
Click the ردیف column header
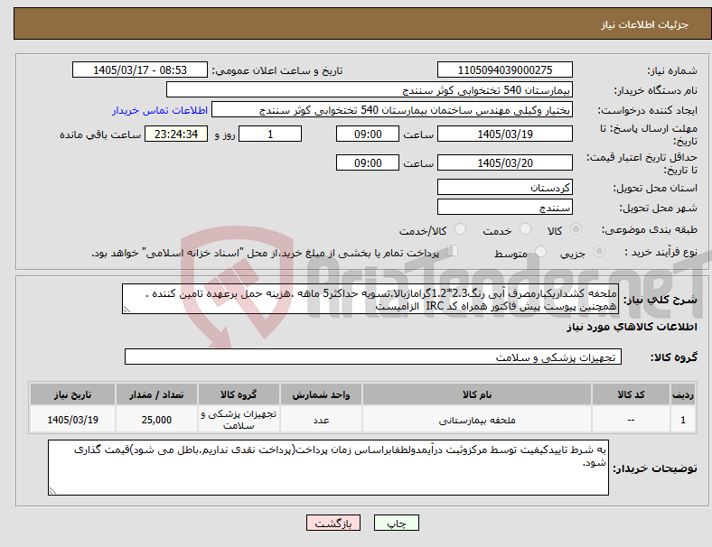(682, 394)
